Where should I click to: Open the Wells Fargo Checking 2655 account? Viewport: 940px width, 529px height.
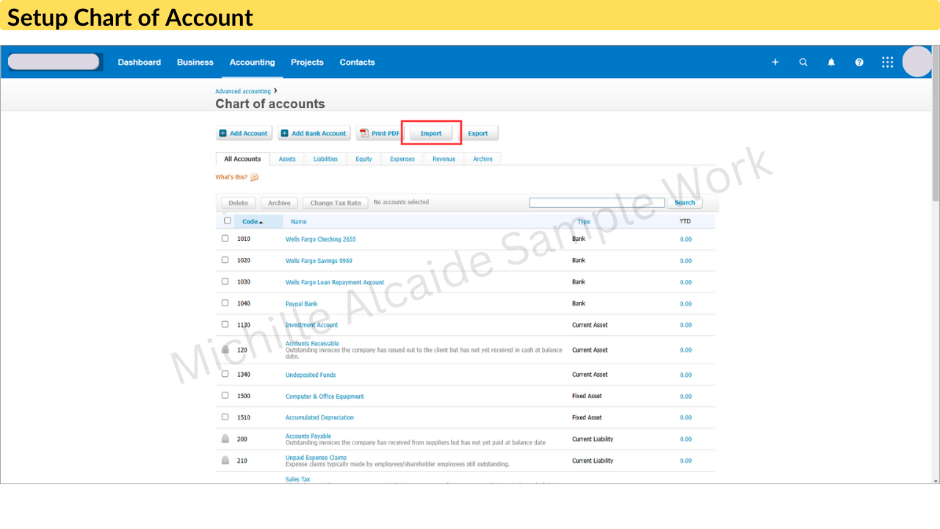point(321,240)
